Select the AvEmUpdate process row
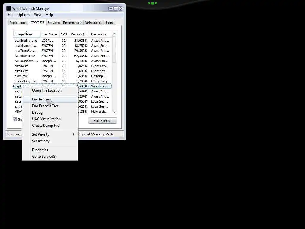Viewport: 305px width, 229px height. (62, 61)
